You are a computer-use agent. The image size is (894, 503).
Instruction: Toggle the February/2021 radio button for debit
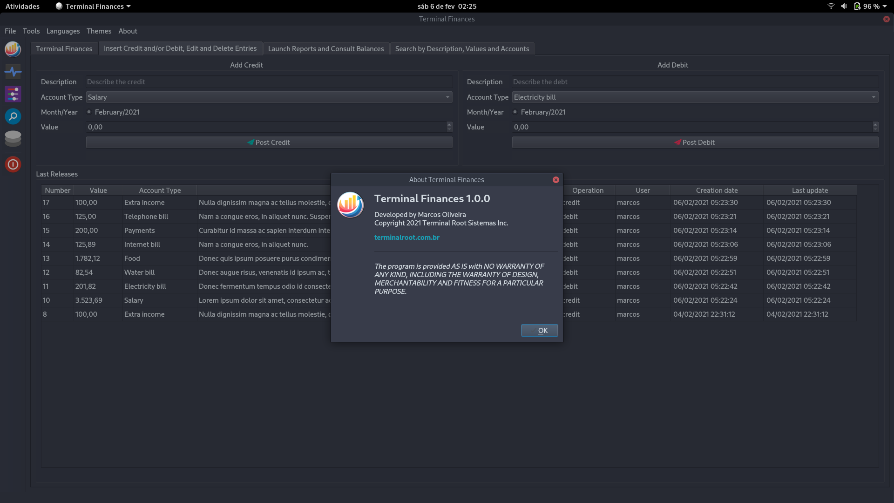tap(515, 112)
